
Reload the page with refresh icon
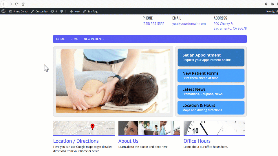point(17,4)
